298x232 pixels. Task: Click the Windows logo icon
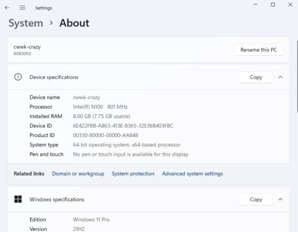tap(18, 199)
